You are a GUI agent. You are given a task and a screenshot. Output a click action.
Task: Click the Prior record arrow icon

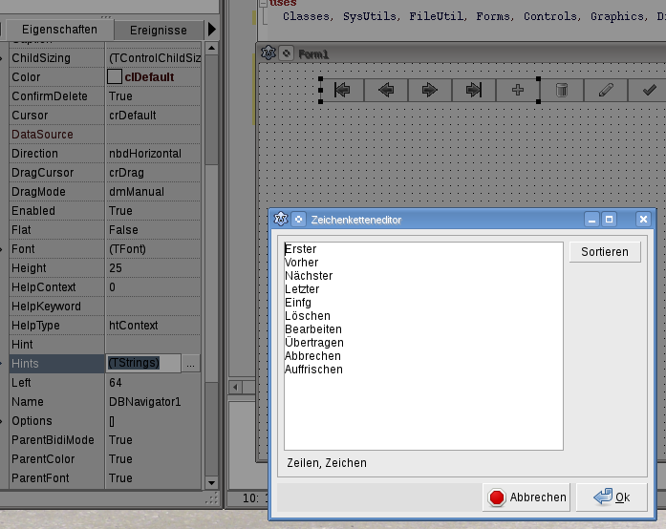coord(386,90)
